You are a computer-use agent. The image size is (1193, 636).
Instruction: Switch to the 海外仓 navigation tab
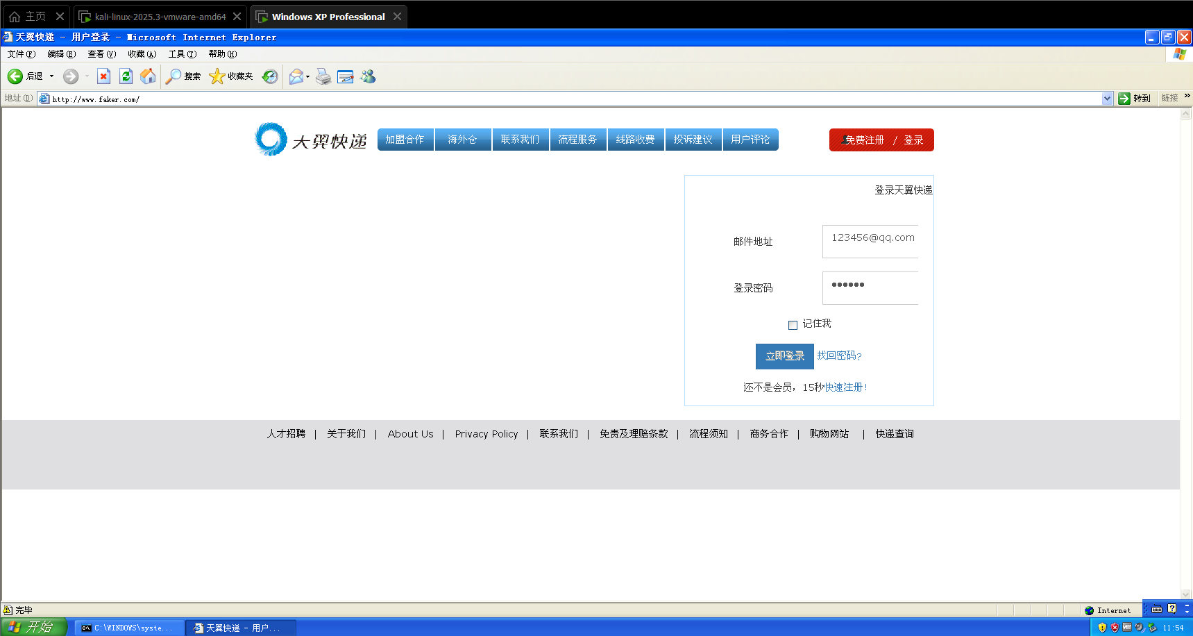pos(462,139)
